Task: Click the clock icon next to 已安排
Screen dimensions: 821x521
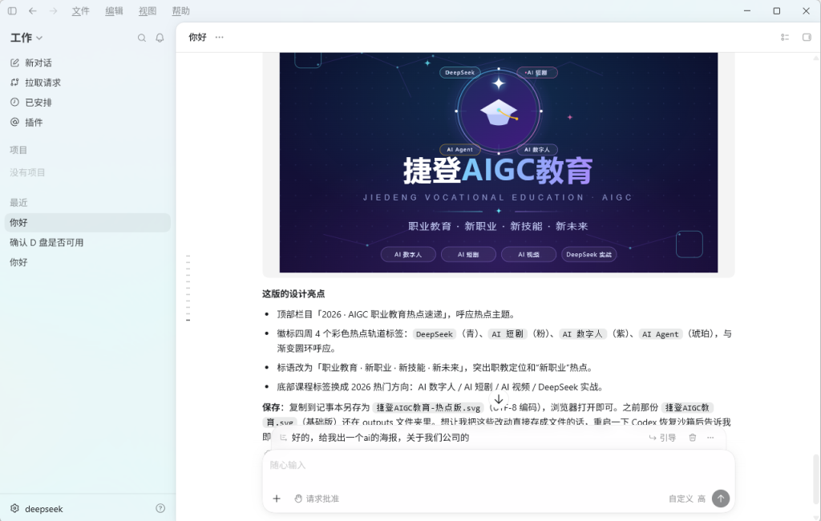Action: click(14, 102)
